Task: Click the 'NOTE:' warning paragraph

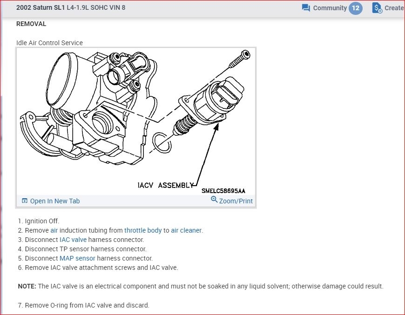Action: tap(201, 286)
